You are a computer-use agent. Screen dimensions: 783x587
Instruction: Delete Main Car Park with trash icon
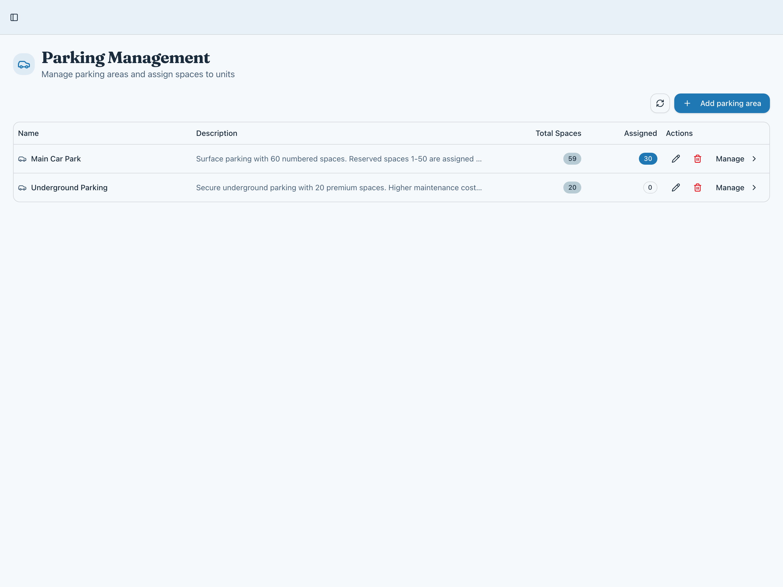[697, 159]
